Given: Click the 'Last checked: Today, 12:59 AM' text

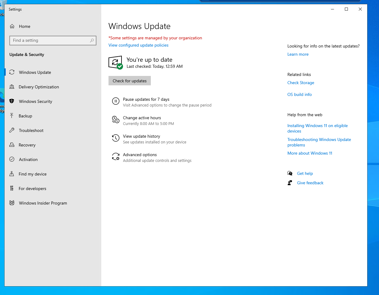Looking at the screenshot, I should pyautogui.click(x=154, y=66).
